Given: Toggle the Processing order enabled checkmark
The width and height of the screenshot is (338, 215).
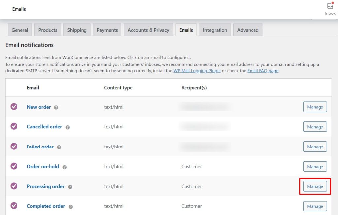Looking at the screenshot, I should point(14,186).
